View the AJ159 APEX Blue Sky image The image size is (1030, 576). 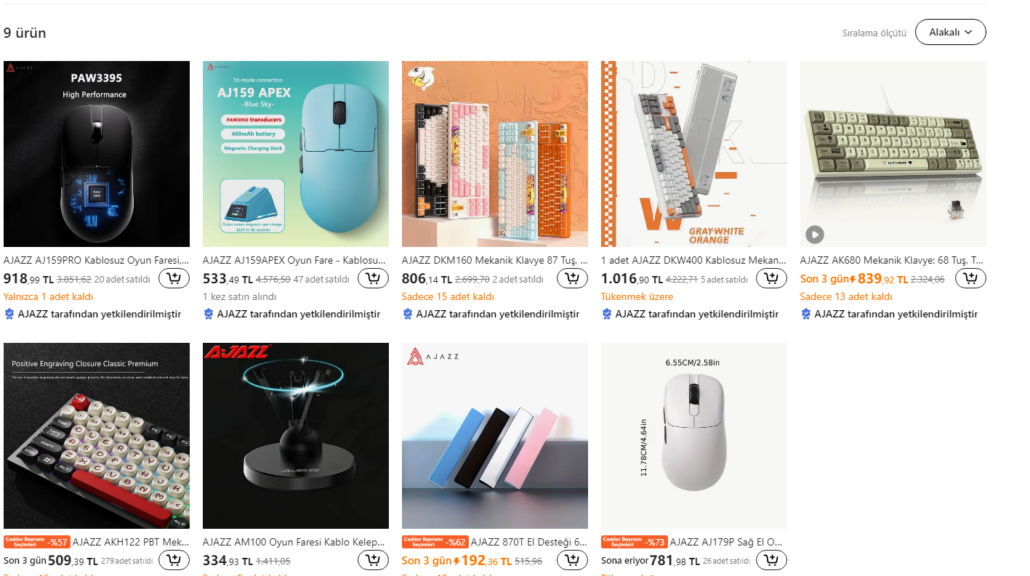click(296, 154)
